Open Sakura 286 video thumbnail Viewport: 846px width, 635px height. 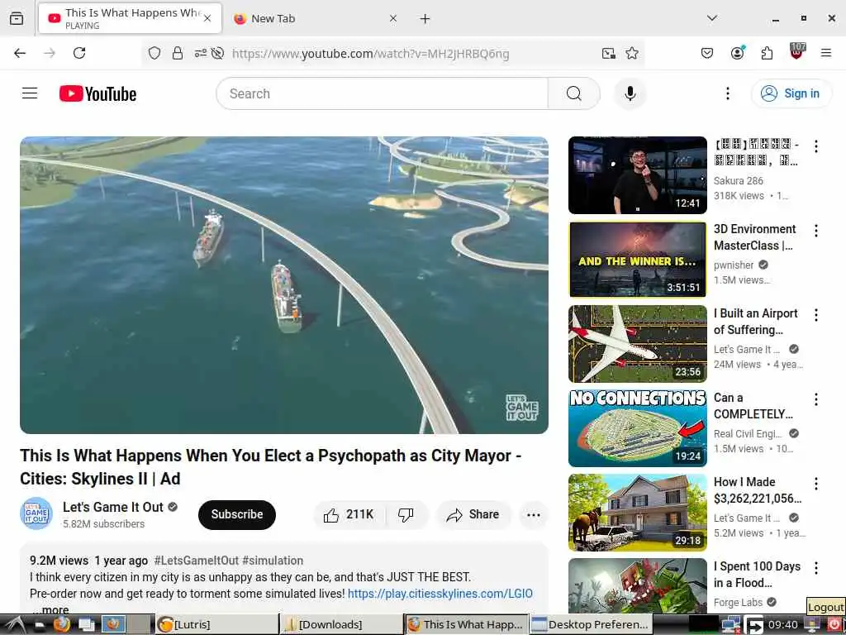637,175
